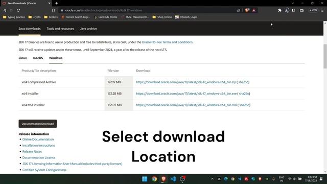Click the browser forward arrow
The image size is (327, 184).
11,10
